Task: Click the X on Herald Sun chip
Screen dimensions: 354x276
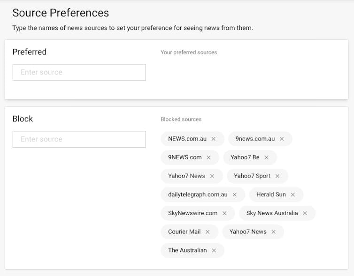Action: click(292, 194)
